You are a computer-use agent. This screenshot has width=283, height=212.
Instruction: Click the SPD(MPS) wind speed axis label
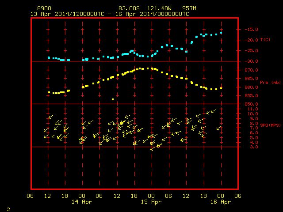coord(270,125)
